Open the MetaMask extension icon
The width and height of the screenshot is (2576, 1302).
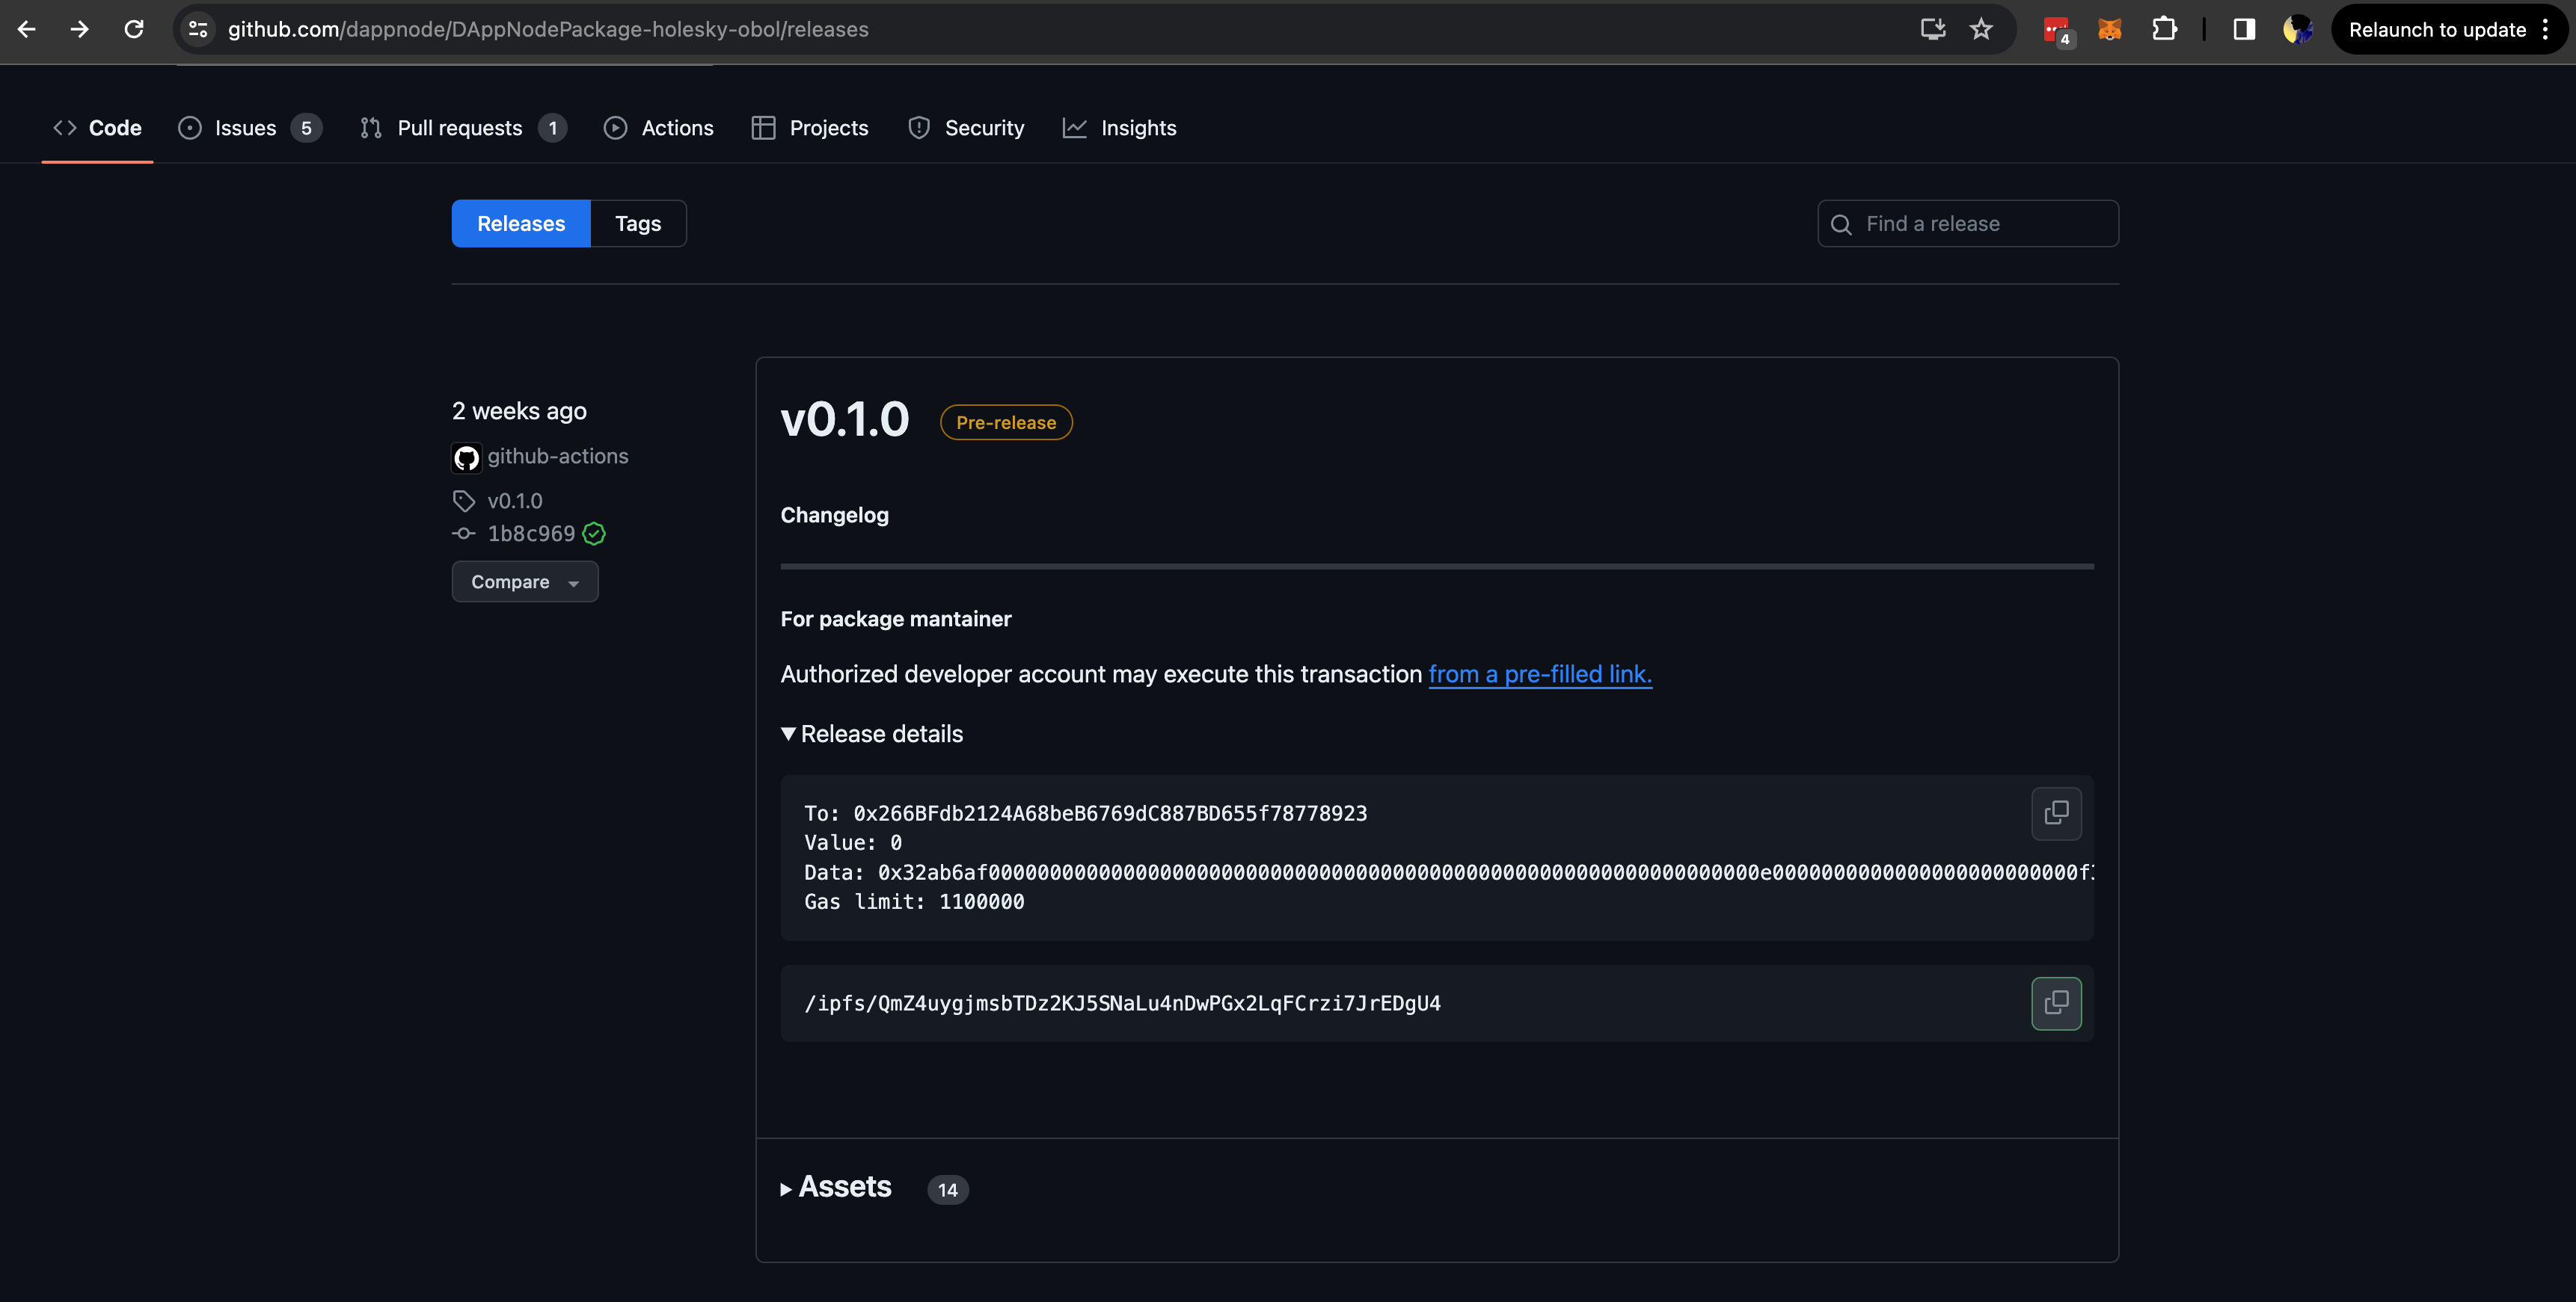[x=2110, y=29]
